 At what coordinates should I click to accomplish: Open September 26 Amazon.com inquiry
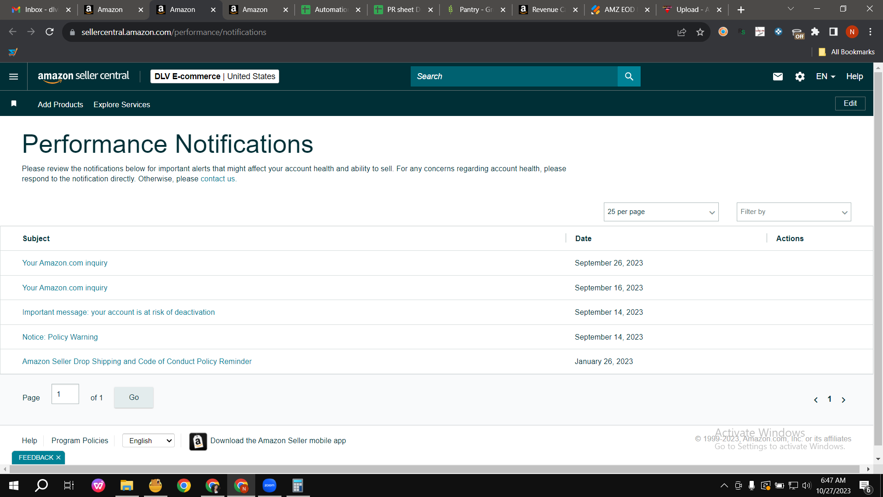pos(65,263)
